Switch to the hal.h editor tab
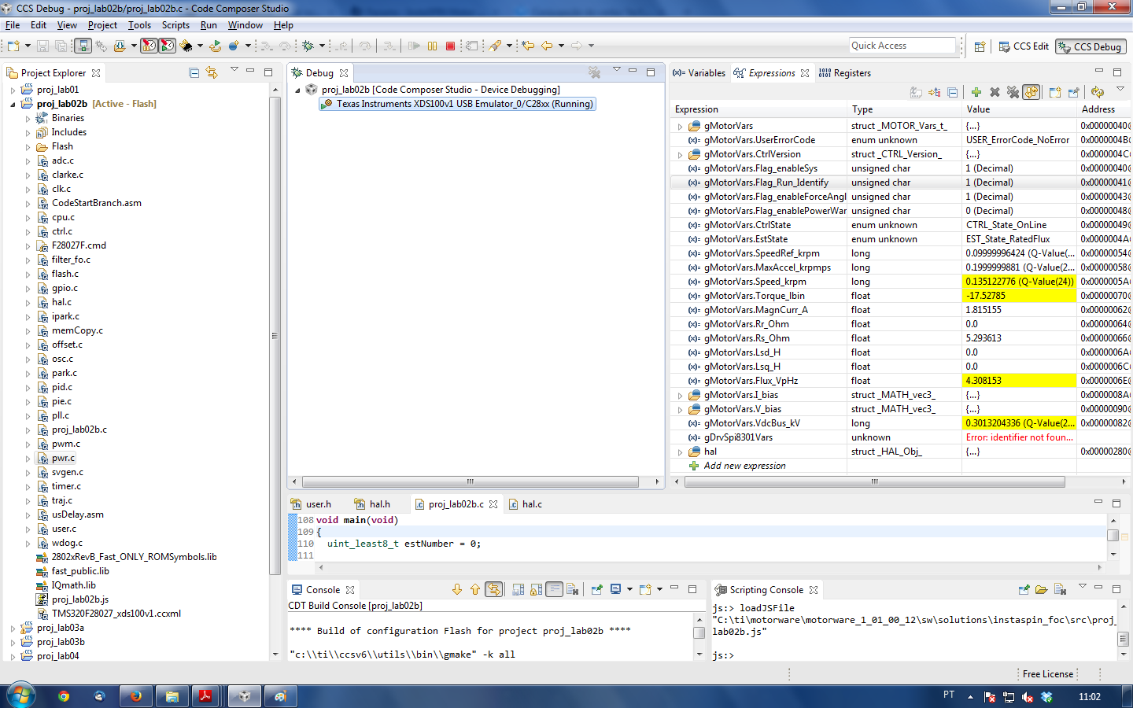1133x708 pixels. [x=372, y=504]
